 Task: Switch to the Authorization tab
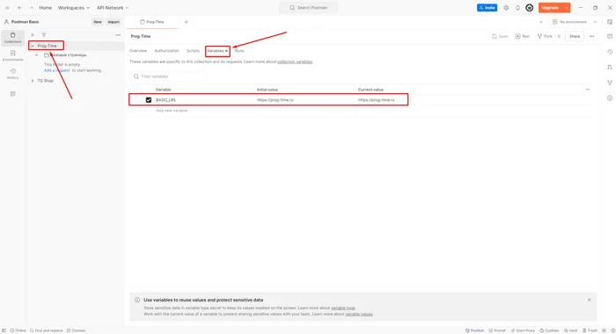166,51
